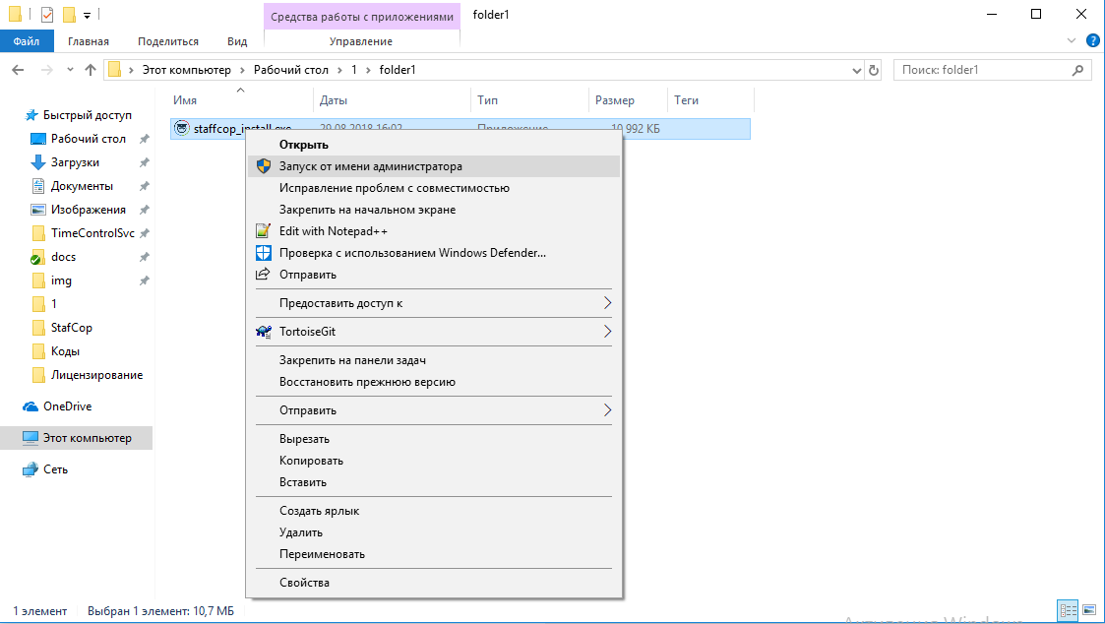Switch to large icons view in status bar
This screenshot has width=1105, height=624.
pos(1089,610)
